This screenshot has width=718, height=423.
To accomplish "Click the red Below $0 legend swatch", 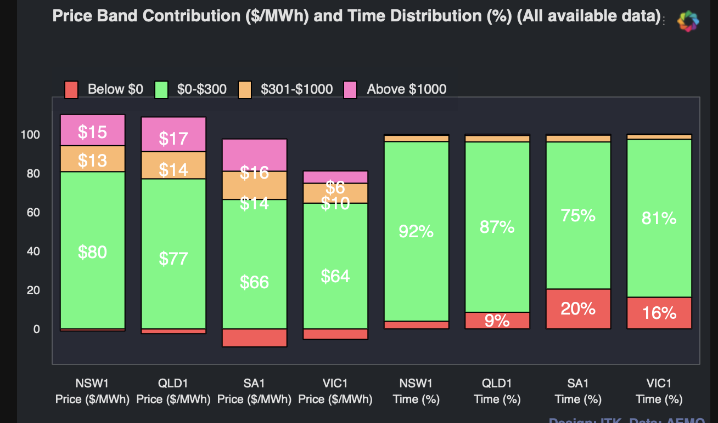I will (x=72, y=89).
